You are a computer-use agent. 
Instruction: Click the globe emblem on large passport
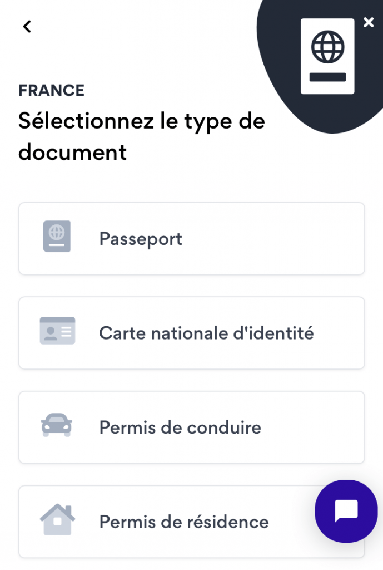(x=328, y=47)
